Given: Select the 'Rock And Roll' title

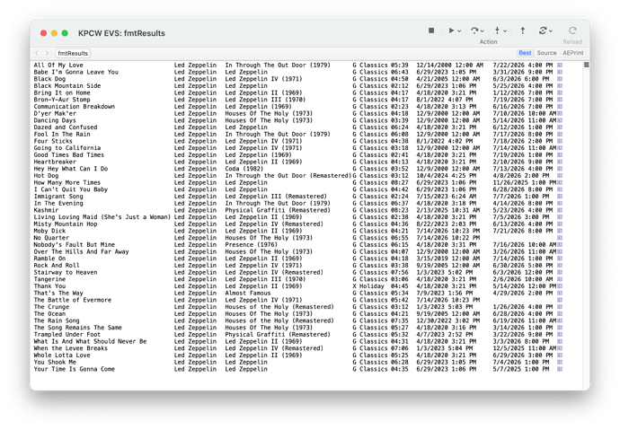Looking at the screenshot, I should click(x=57, y=266).
